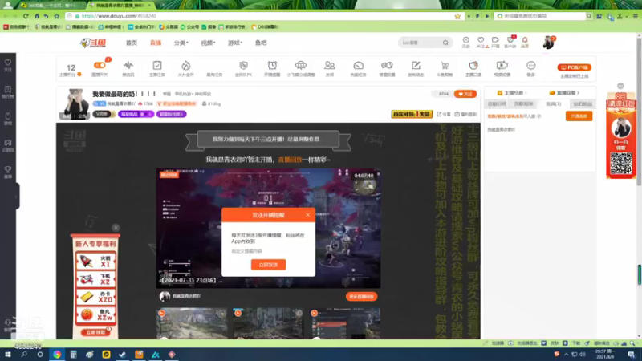Open 主播任务 clipboard checklist icon
Screen dimensions: 642x361
click(157, 65)
